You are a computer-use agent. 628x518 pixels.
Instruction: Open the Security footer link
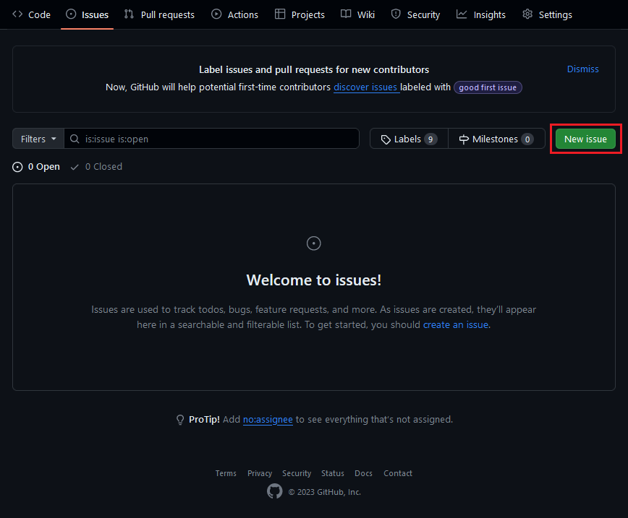point(297,474)
